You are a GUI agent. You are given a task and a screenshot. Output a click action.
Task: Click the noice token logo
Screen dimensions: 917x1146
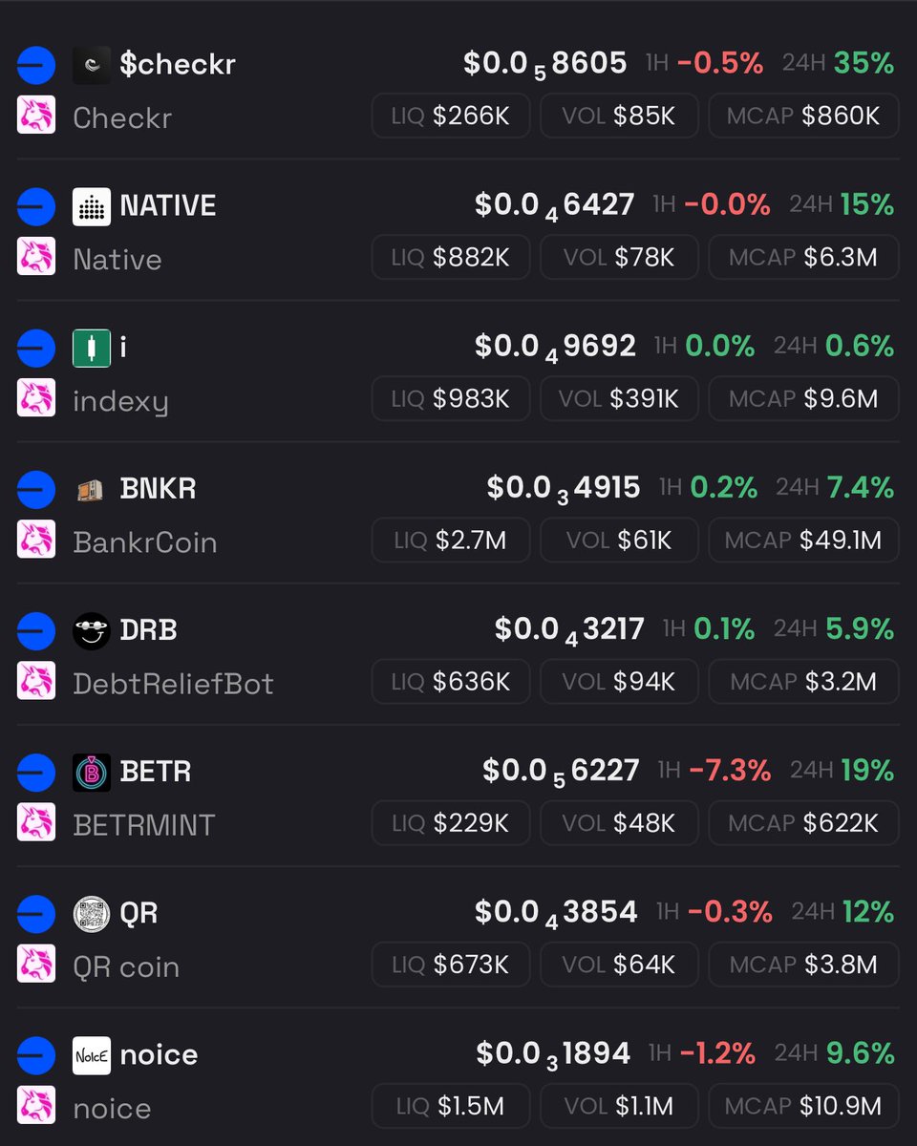pos(92,1055)
